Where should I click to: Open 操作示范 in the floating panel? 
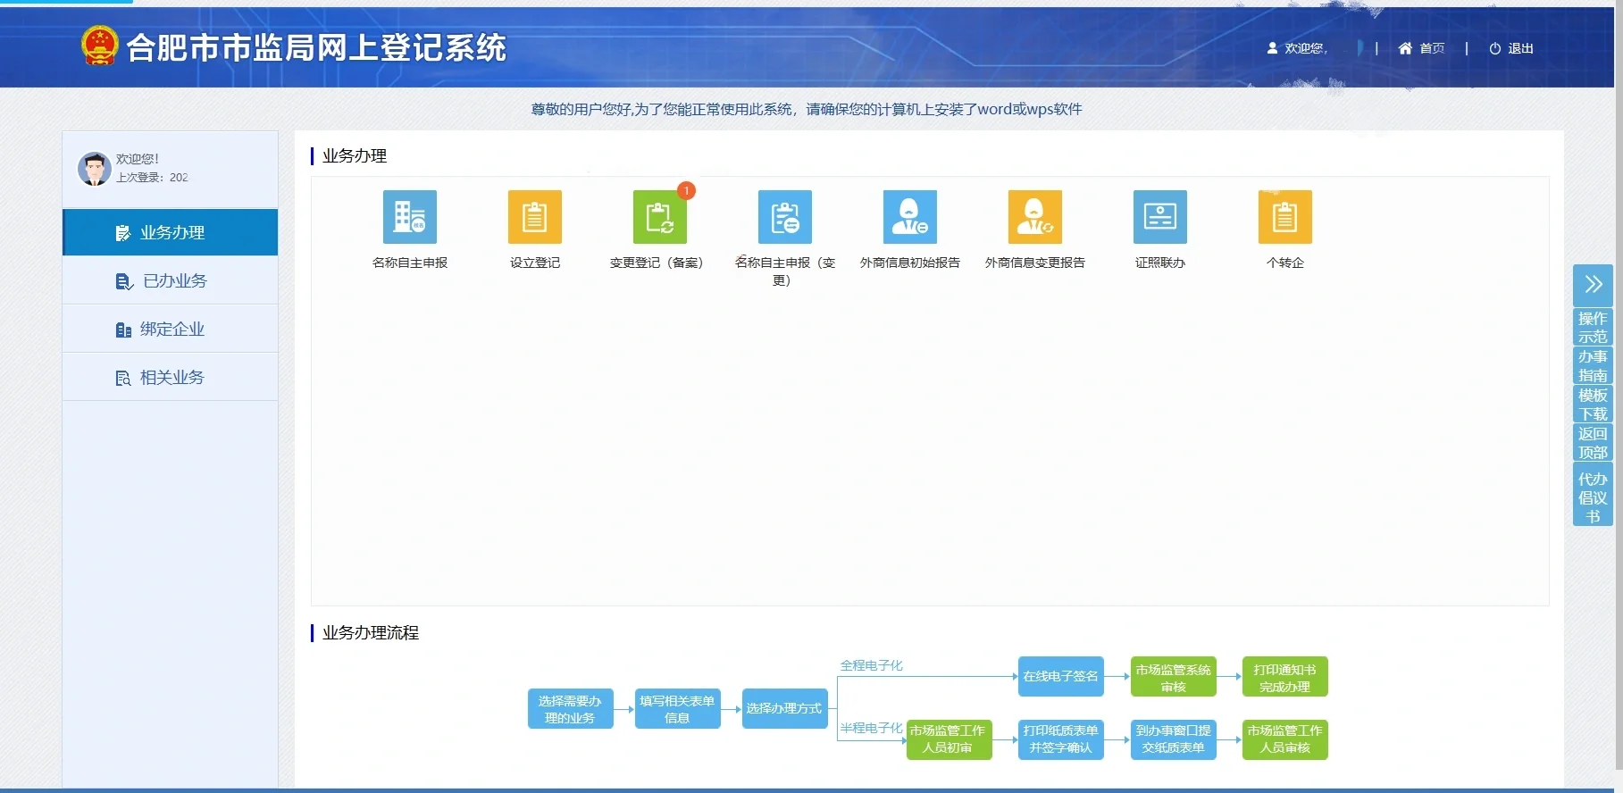click(1593, 328)
